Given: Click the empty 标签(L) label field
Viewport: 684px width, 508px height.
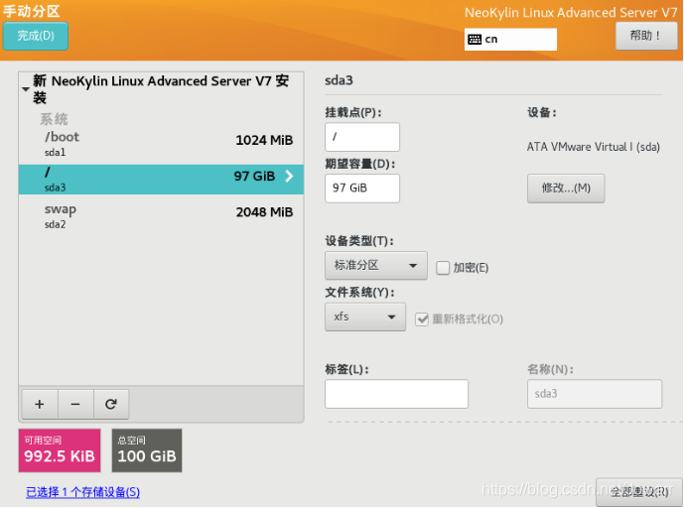Looking at the screenshot, I should click(x=396, y=394).
